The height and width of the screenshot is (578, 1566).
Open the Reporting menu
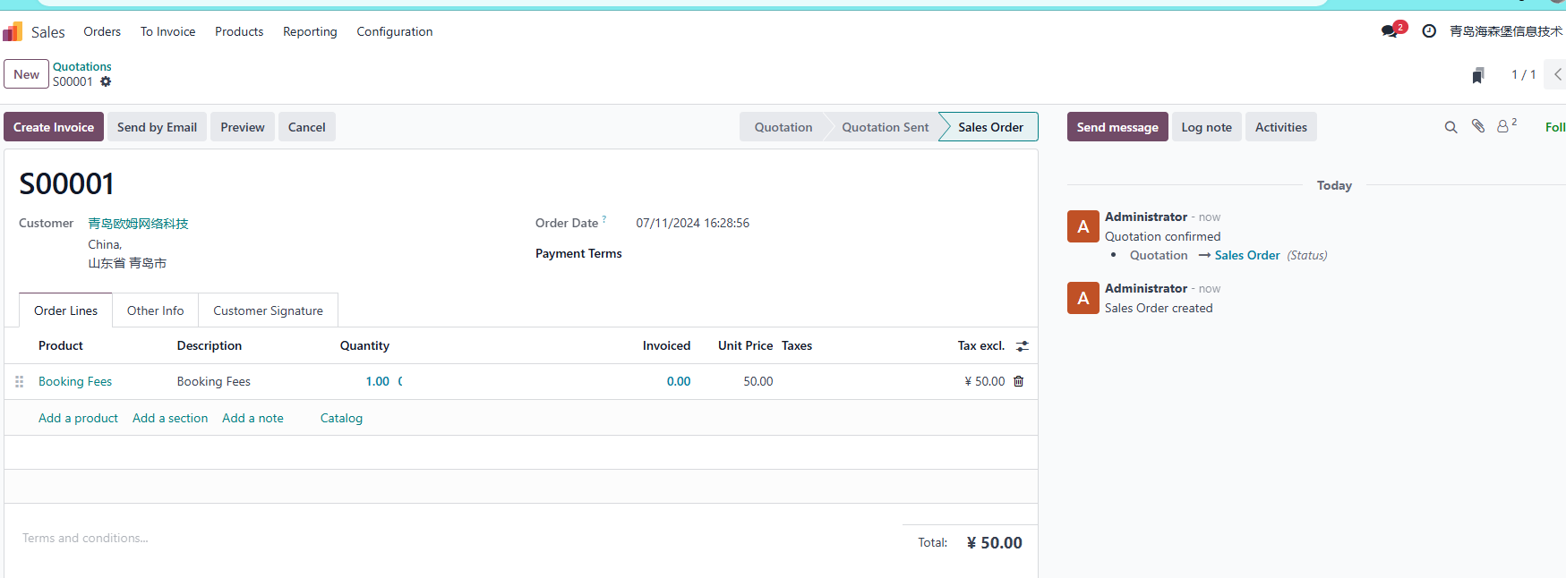310,31
